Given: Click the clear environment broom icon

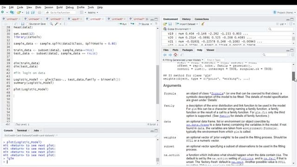Looking at the screenshot, I should coord(203,24).
